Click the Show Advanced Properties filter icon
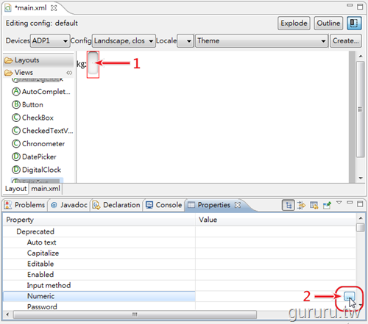This screenshot has width=368, height=324. click(301, 205)
